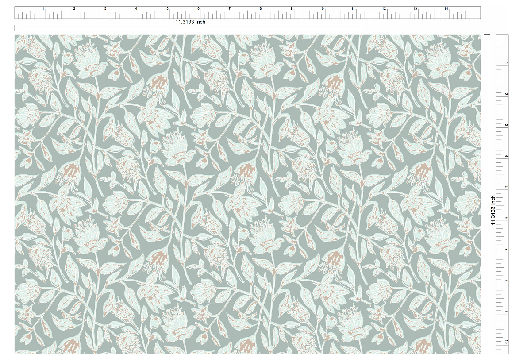Click number 14 on the top ruler
Screen dimensions: 531x354
[446, 9]
